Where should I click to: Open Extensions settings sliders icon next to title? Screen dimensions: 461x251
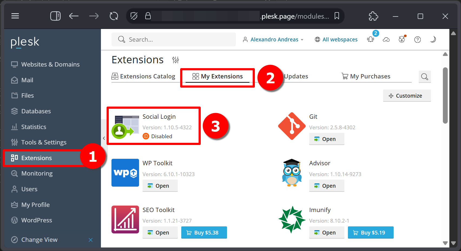click(176, 60)
